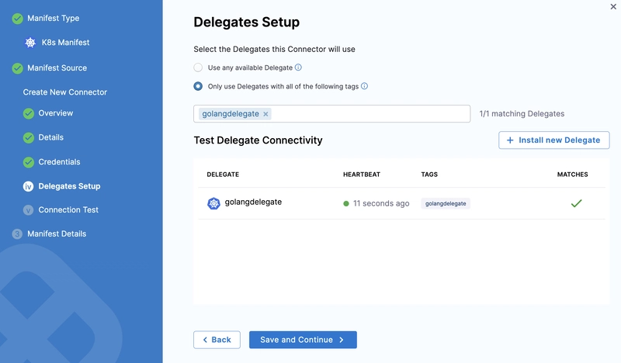Open Details step in sidebar

tap(50, 137)
